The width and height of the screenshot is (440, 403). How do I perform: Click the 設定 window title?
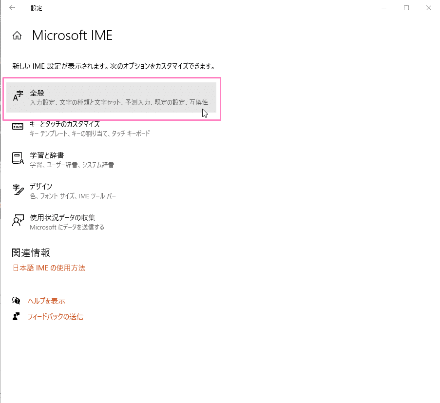click(x=37, y=8)
